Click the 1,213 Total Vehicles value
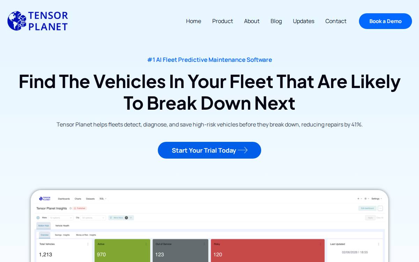419x262 pixels. tap(45, 254)
